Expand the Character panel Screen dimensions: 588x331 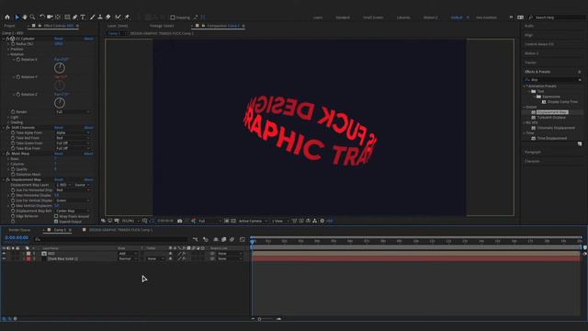click(x=532, y=161)
